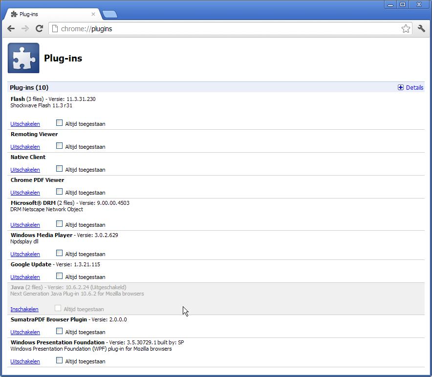Open the Chrome wrench menu
The width and height of the screenshot is (432, 377).
click(421, 29)
